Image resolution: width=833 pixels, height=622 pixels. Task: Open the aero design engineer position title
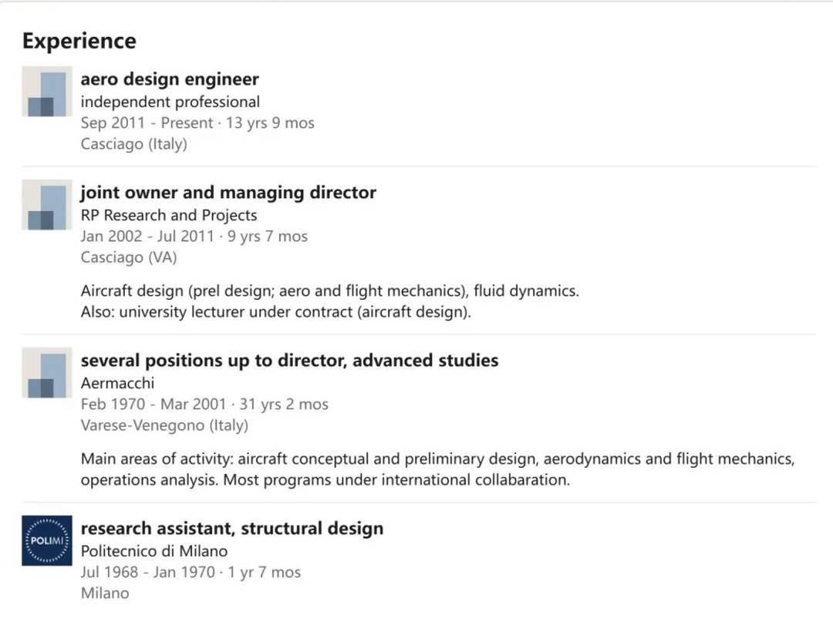pos(170,79)
